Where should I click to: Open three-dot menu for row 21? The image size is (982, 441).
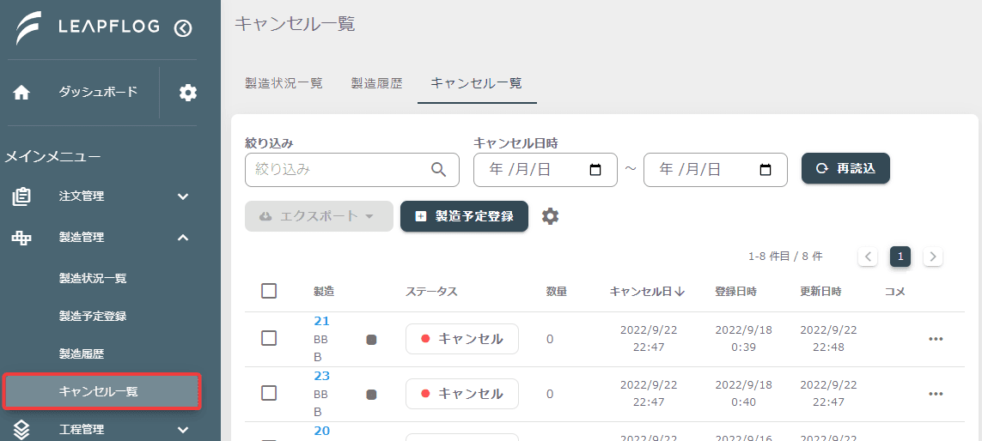[936, 339]
